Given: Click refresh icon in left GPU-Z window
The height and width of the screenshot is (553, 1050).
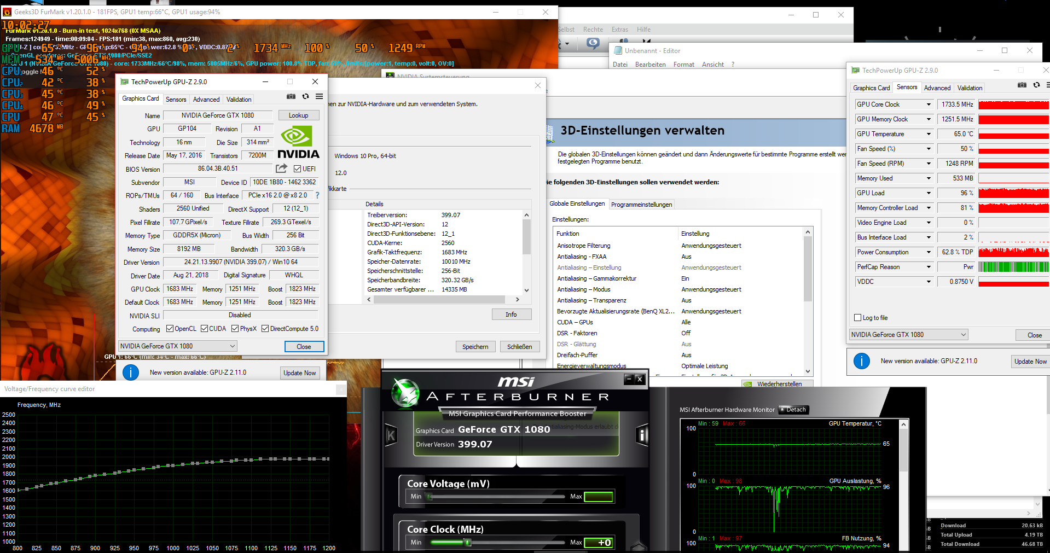Looking at the screenshot, I should [x=305, y=96].
